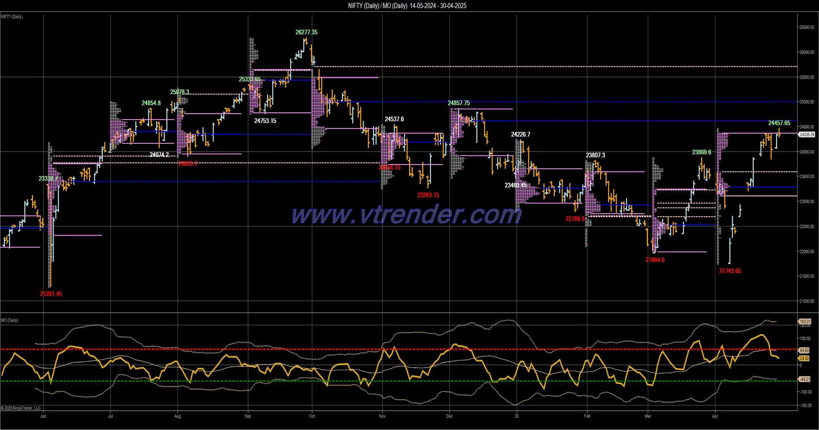Click 22000.00 on the price axis

point(807,251)
